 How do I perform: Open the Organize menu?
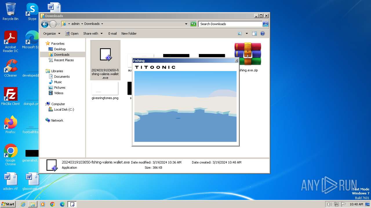tap(52, 34)
